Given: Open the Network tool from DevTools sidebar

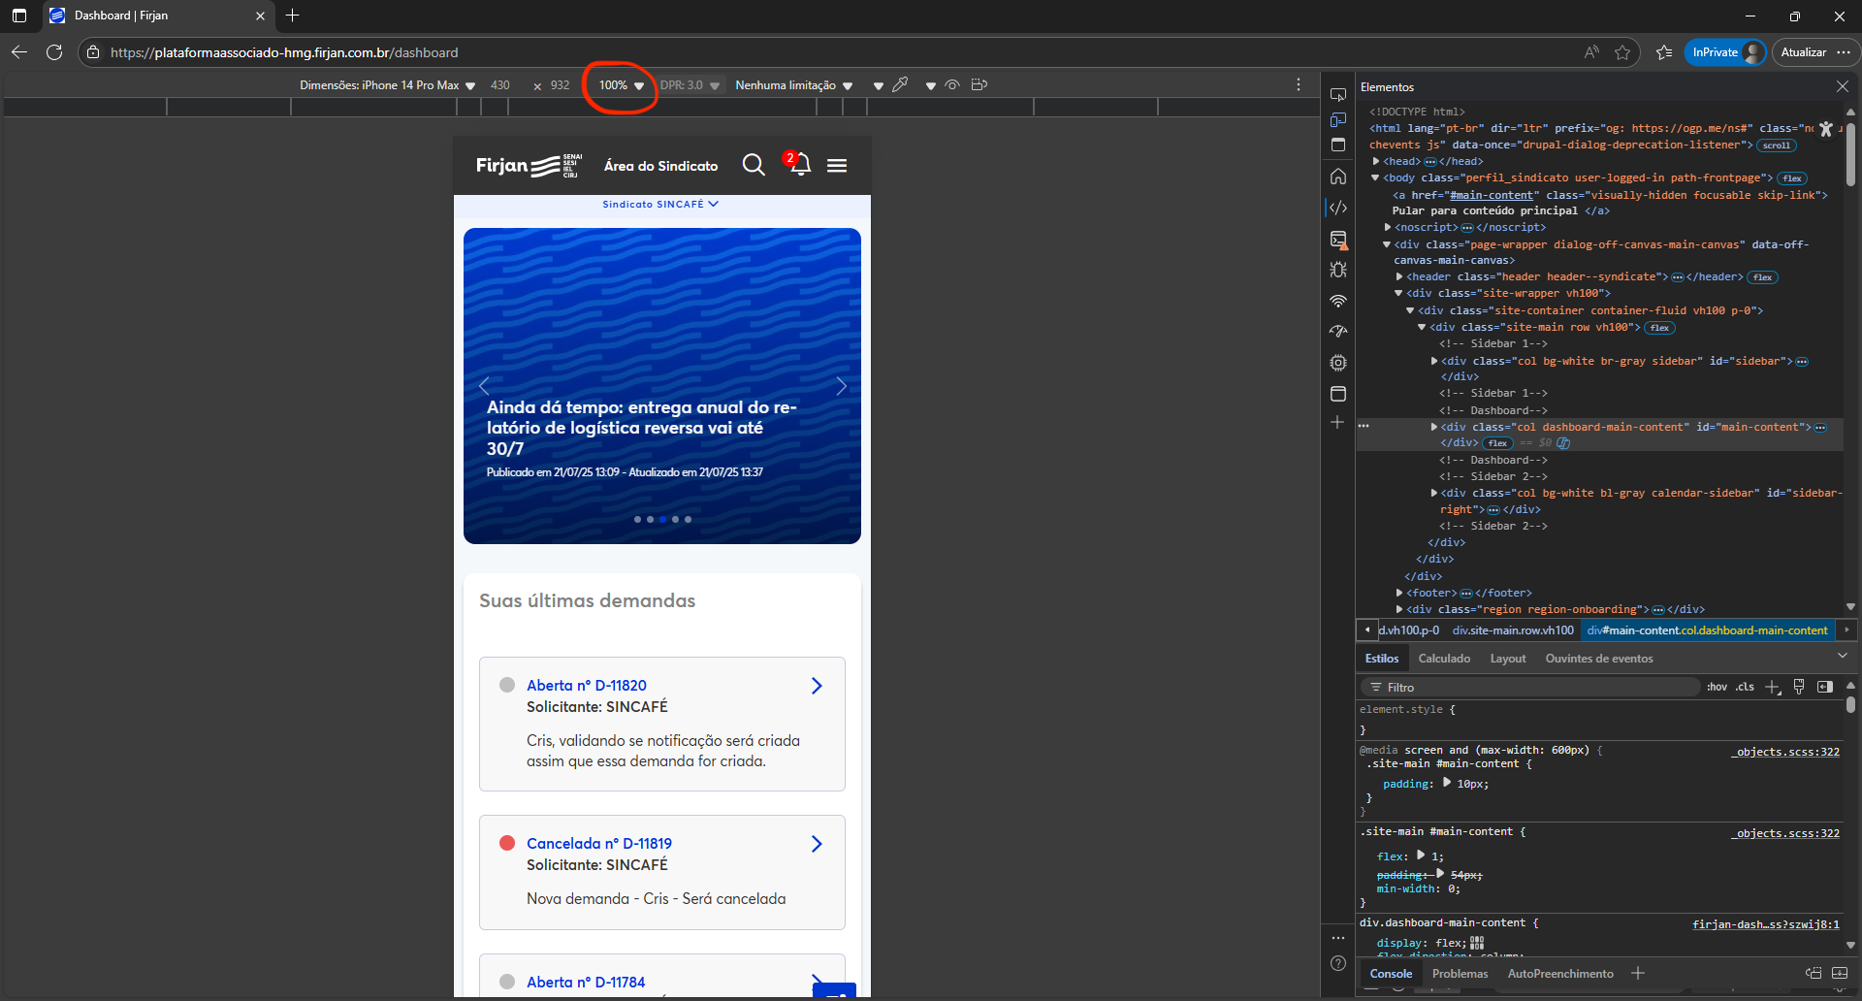Looking at the screenshot, I should tap(1338, 302).
